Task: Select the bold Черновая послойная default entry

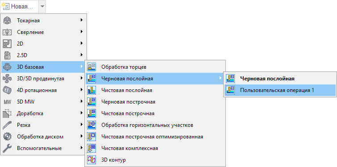Action: [280, 79]
